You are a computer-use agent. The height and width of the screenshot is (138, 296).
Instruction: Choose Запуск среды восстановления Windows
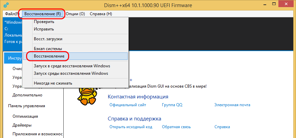[x=71, y=73]
